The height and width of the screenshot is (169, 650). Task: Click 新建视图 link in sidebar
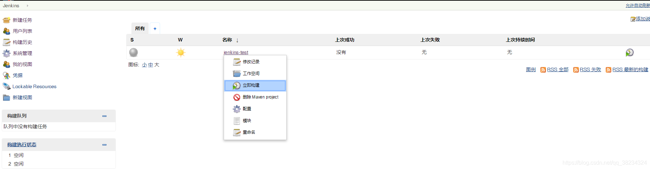coord(22,97)
